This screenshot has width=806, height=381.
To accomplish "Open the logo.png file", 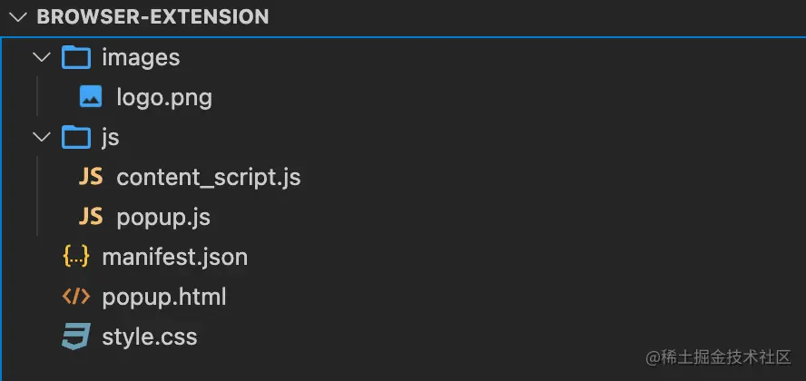I will pyautogui.click(x=164, y=97).
